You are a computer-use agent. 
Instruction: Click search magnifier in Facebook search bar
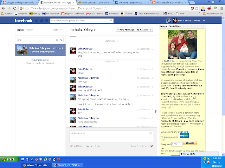111,21
